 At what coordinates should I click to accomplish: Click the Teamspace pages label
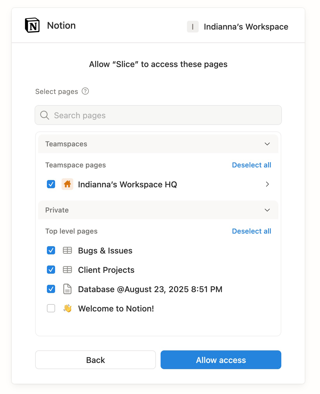click(x=76, y=165)
